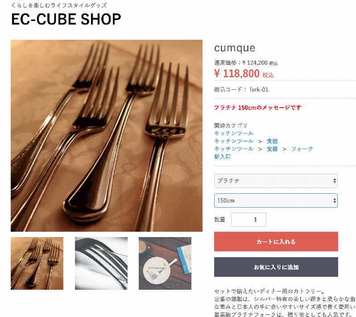356x317 pixels.
Task: Click the お気に入りに追加 button
Action: click(276, 267)
